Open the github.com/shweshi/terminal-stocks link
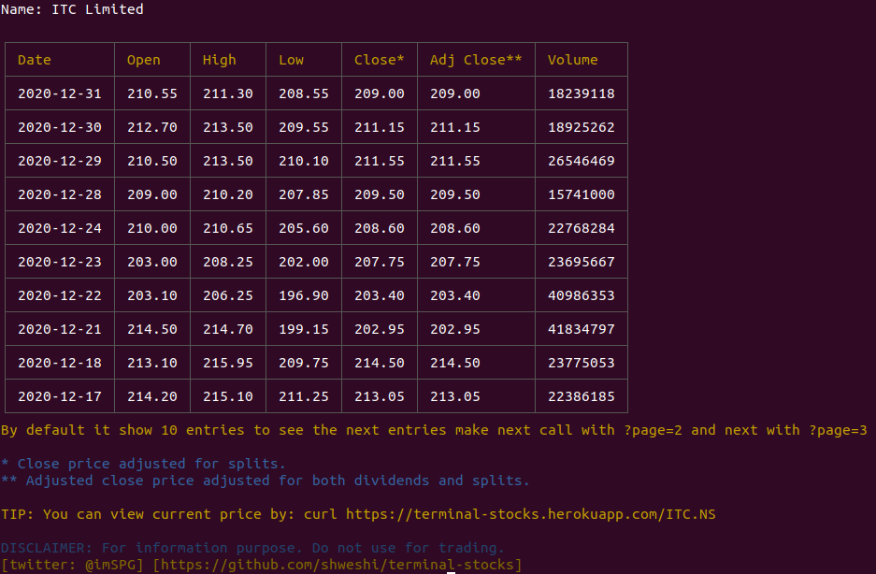 tap(337, 565)
